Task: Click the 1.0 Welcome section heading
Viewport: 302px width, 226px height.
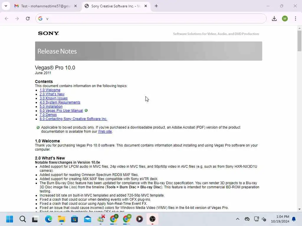Action: [47, 141]
